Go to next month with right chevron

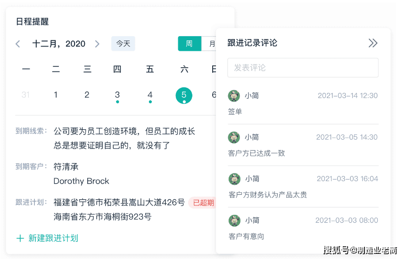click(97, 44)
